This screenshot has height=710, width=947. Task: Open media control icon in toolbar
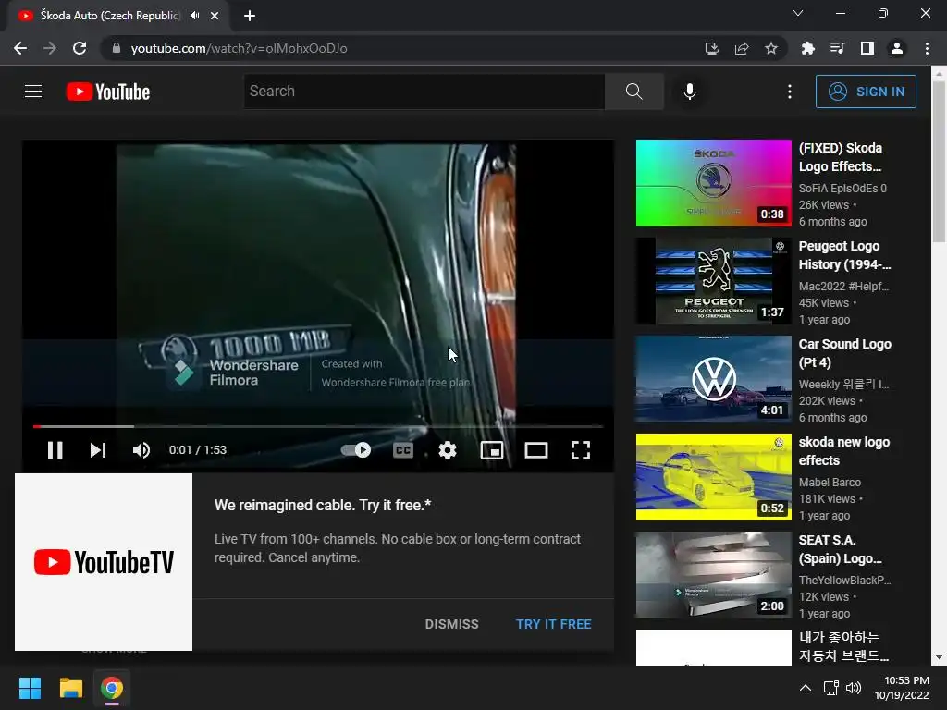837,48
